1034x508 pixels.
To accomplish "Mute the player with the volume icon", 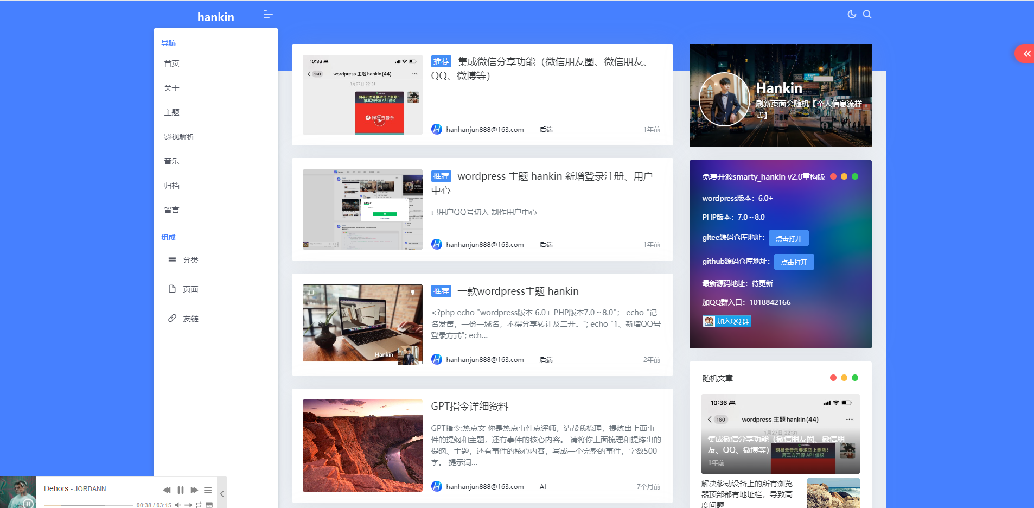I will click(178, 505).
